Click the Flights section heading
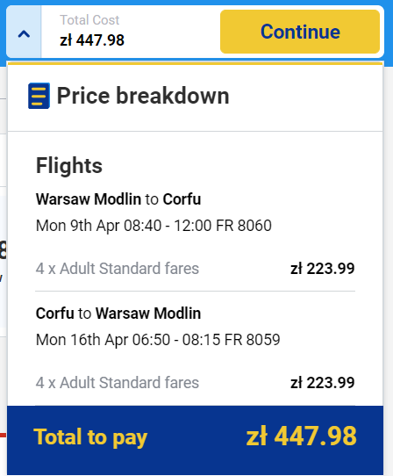 point(69,166)
